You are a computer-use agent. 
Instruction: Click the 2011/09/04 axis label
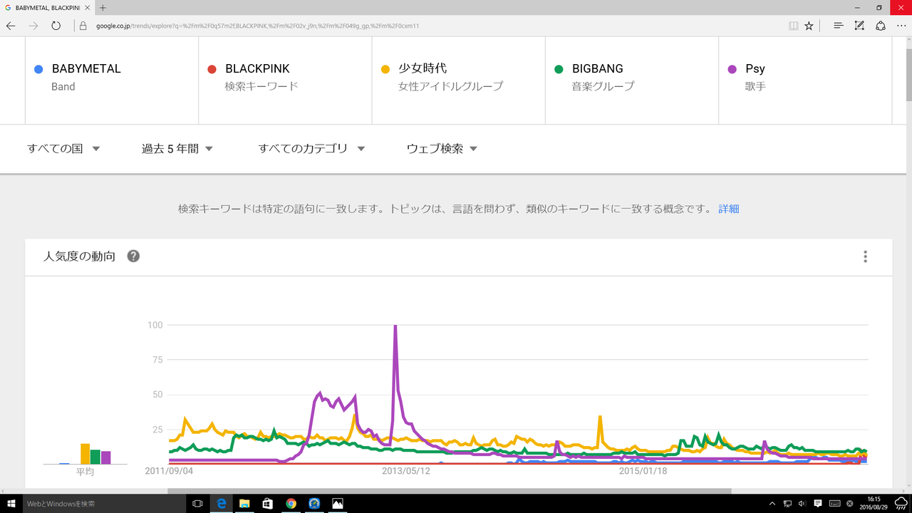[169, 471]
